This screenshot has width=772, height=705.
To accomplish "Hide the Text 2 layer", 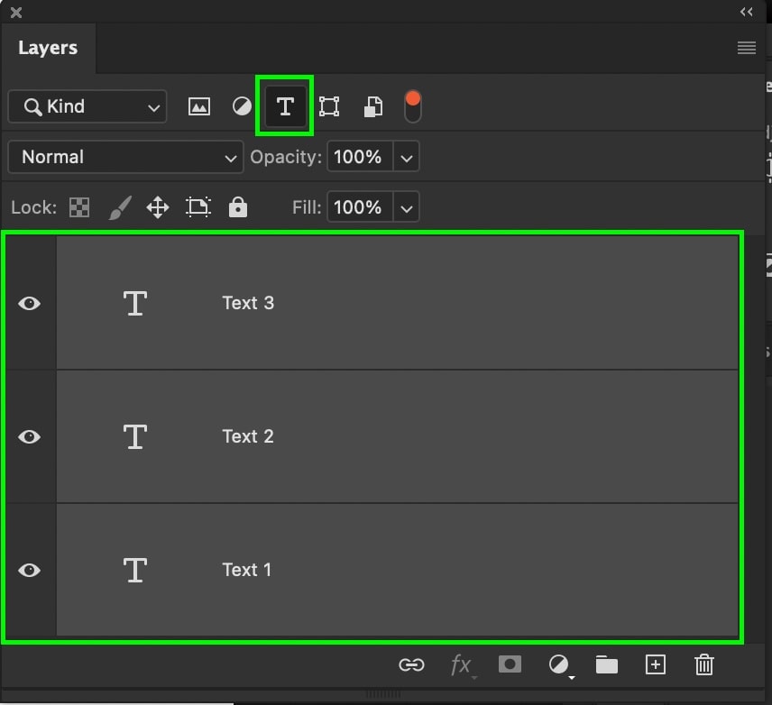I will coord(30,436).
